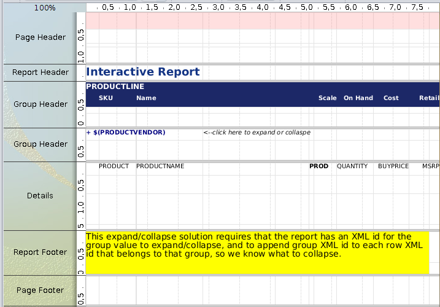The width and height of the screenshot is (440, 307).
Task: Click the + $(PRODUCTVENDOR) message field
Action: click(126, 132)
